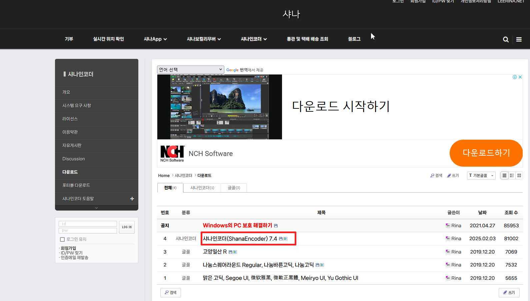Viewport: 530px width, 301px height.
Task: Expand 샤나App menu dropdown
Action: click(155, 39)
